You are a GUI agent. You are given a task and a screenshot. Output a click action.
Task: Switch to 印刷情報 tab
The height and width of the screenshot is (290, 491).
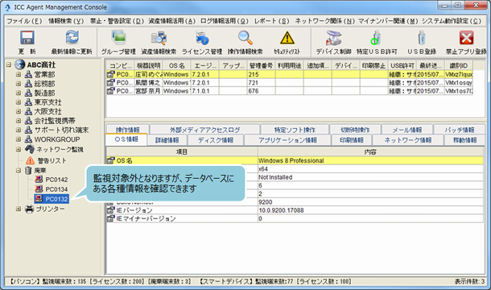352,140
